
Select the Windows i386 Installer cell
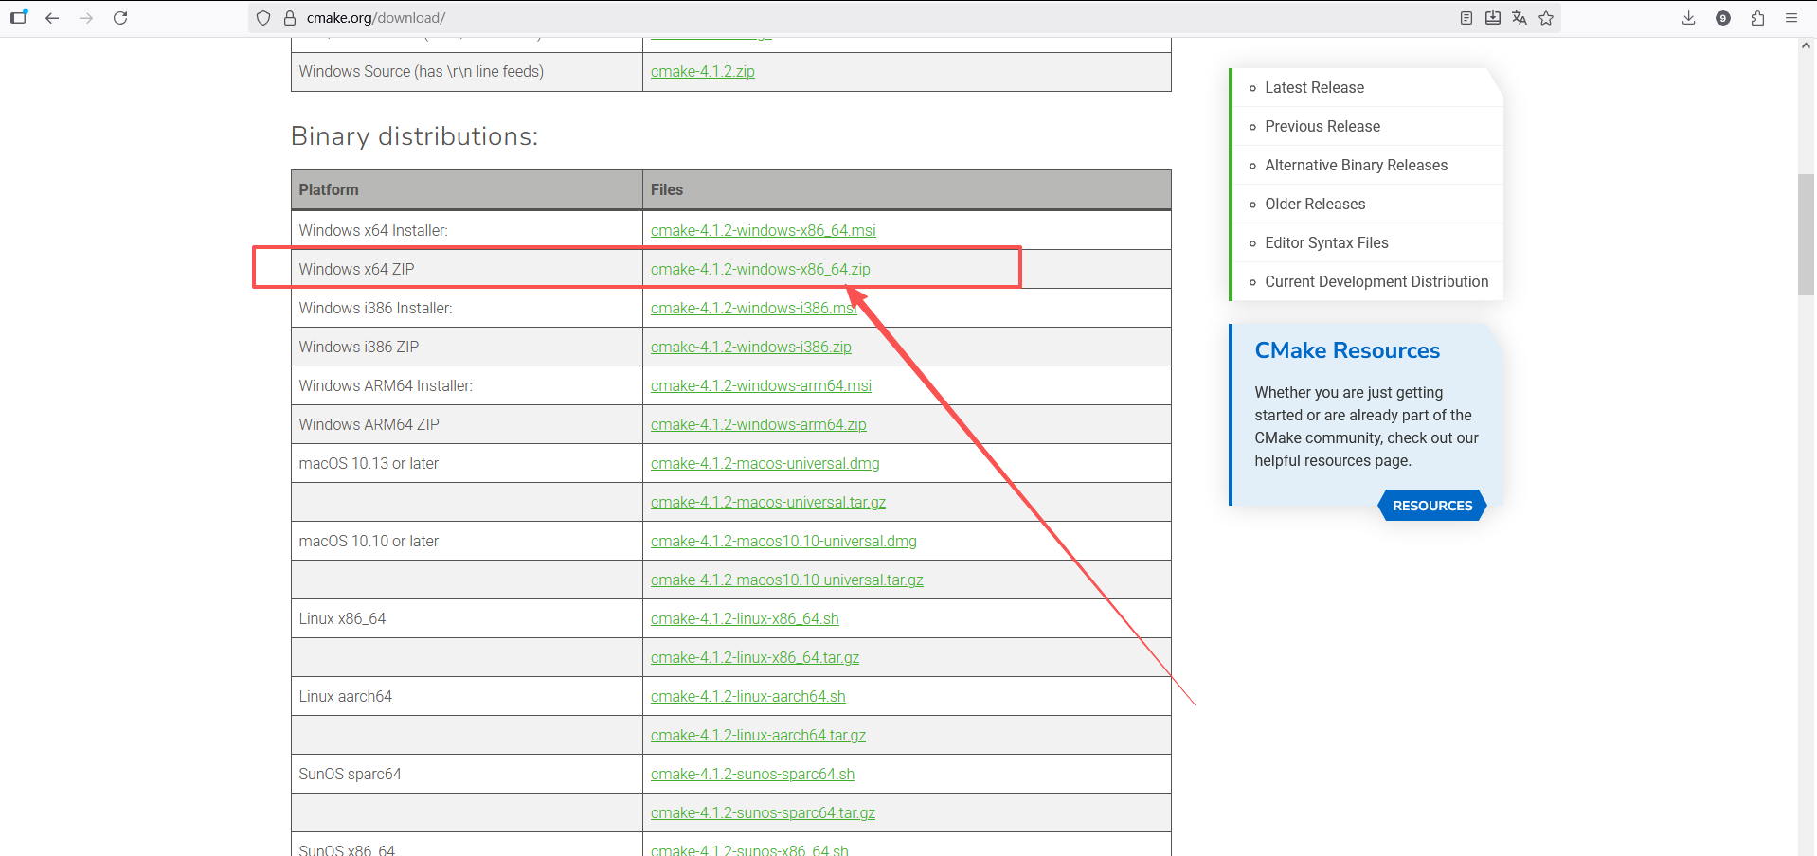point(467,308)
